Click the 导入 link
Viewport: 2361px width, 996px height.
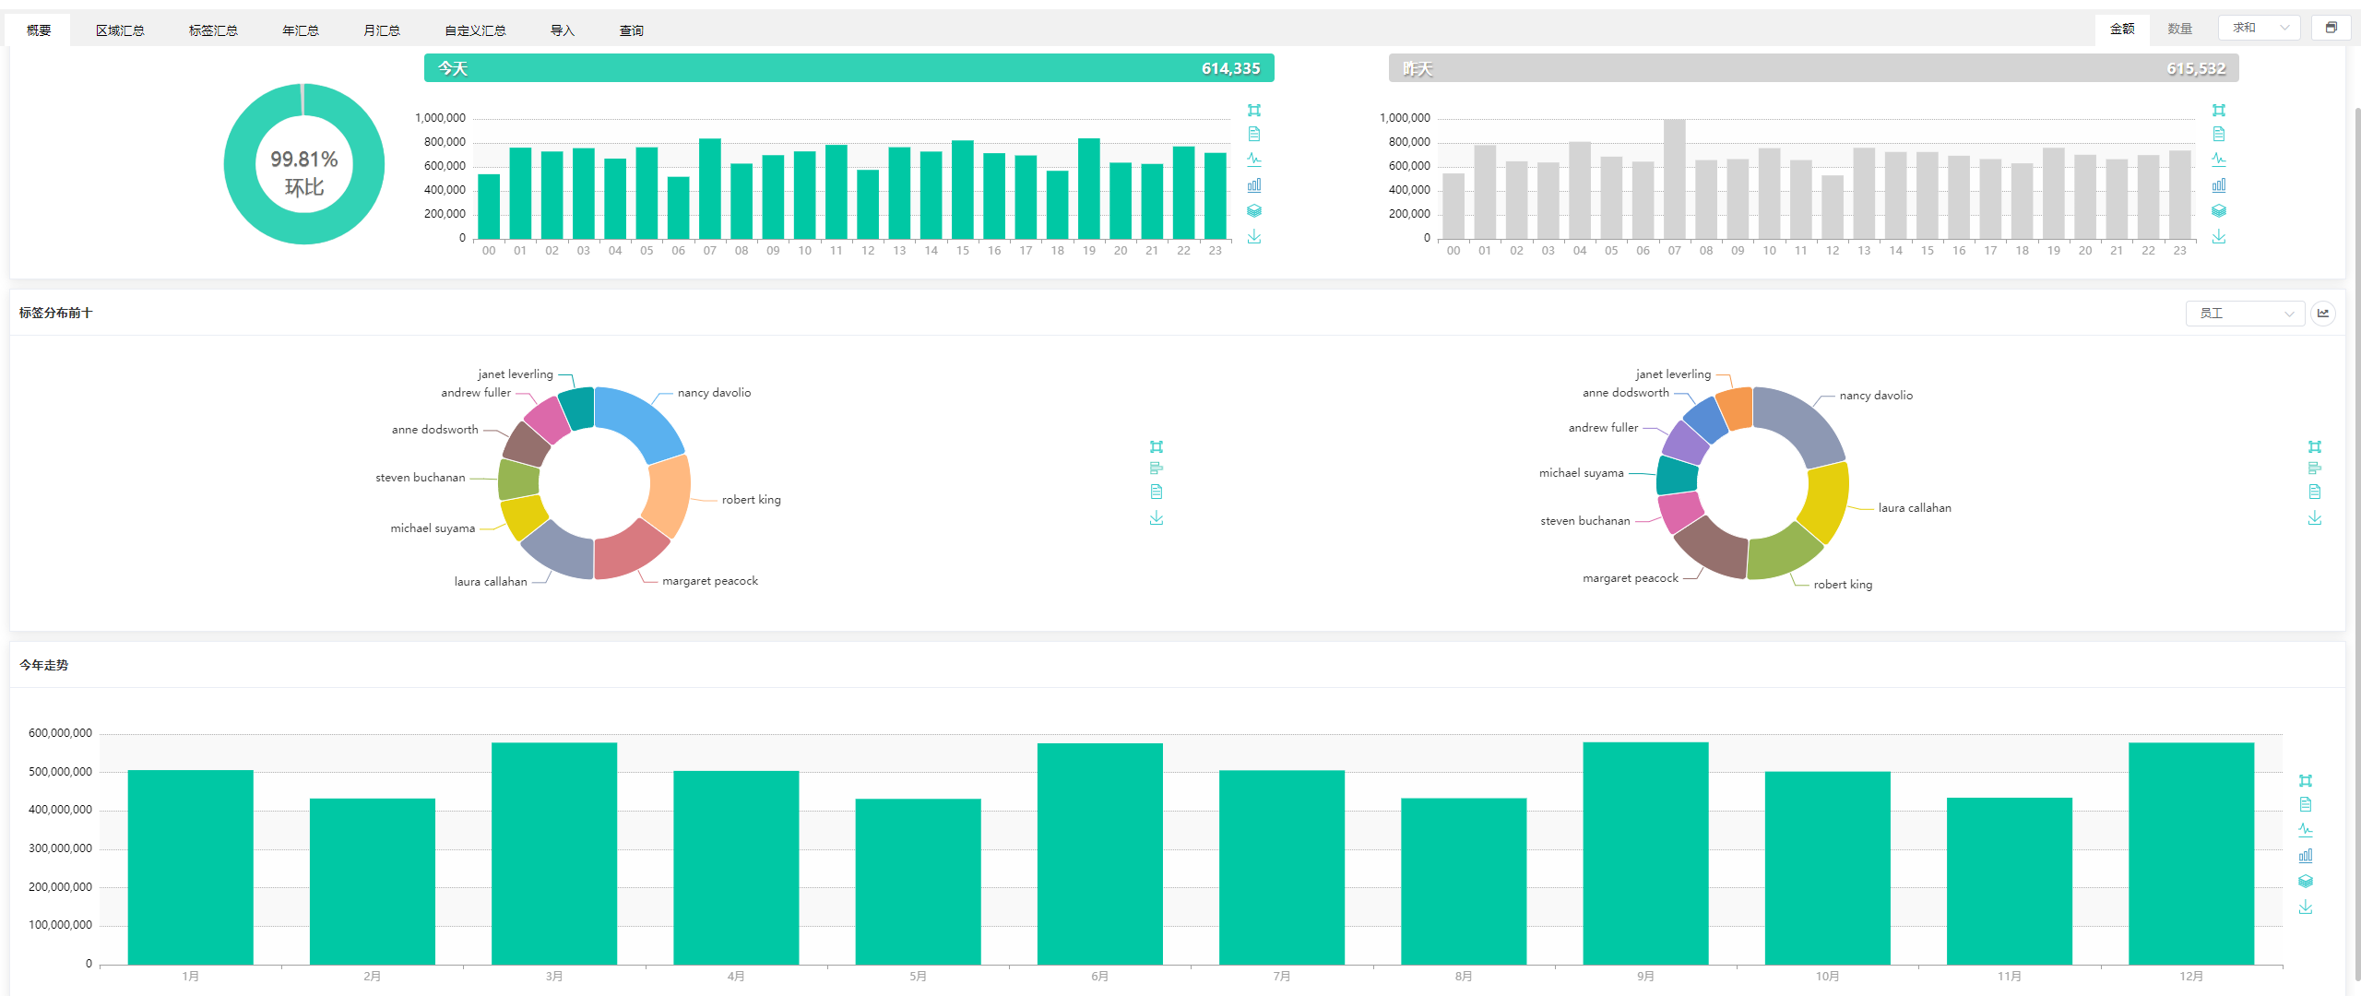563,30
